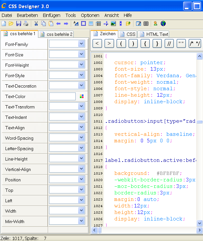Viewport: 203px width, 241px height.
Task: Expand the Position dropdown
Action: (x=82, y=179)
